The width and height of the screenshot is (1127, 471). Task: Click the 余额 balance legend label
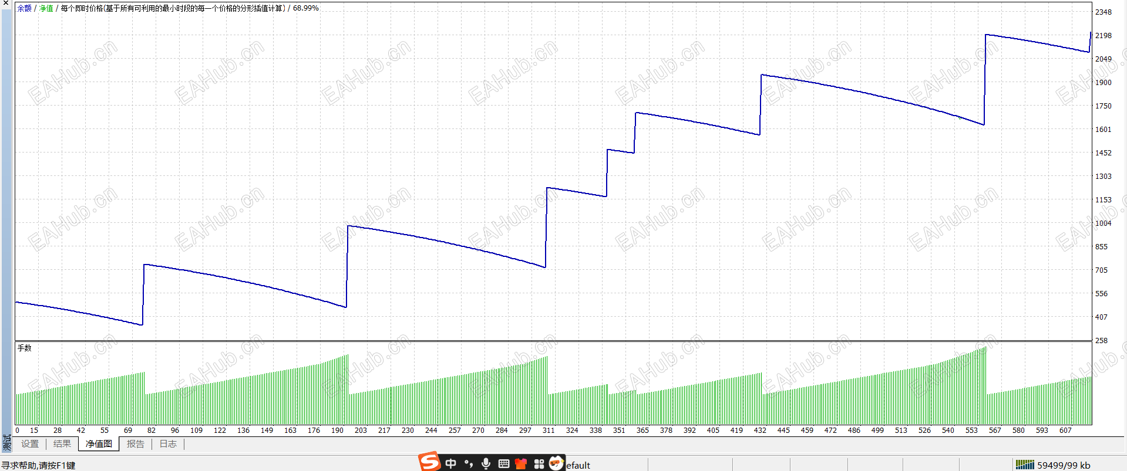point(24,8)
